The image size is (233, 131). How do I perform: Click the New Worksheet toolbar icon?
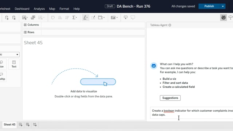click(24, 17)
